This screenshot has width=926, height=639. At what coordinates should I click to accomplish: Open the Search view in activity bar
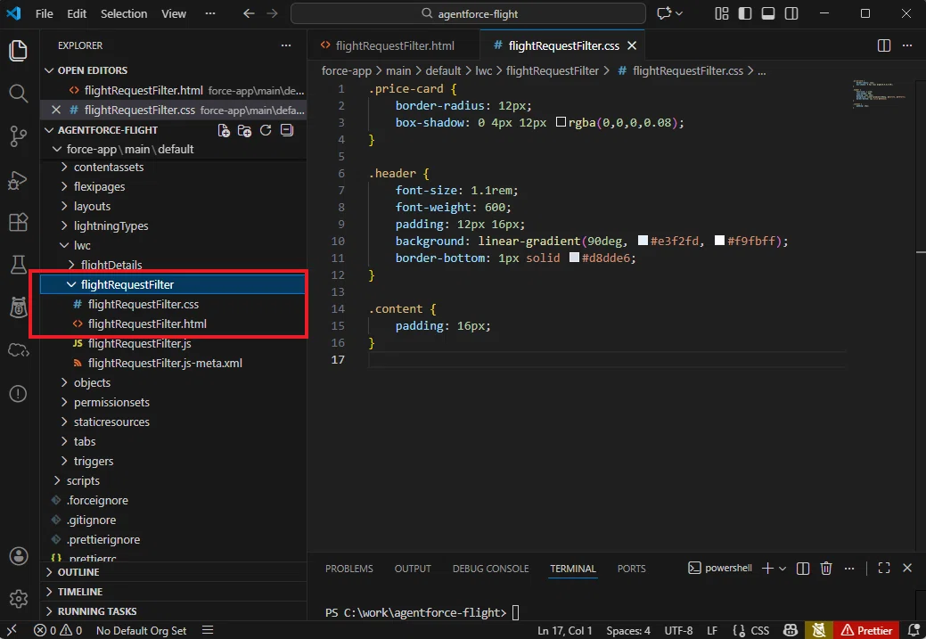coord(19,94)
